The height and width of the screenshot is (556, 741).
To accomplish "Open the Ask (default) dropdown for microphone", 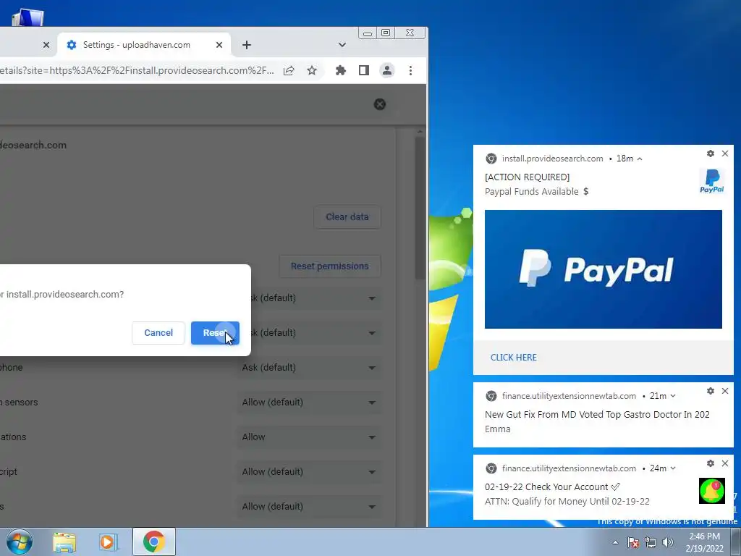I will 309,368.
